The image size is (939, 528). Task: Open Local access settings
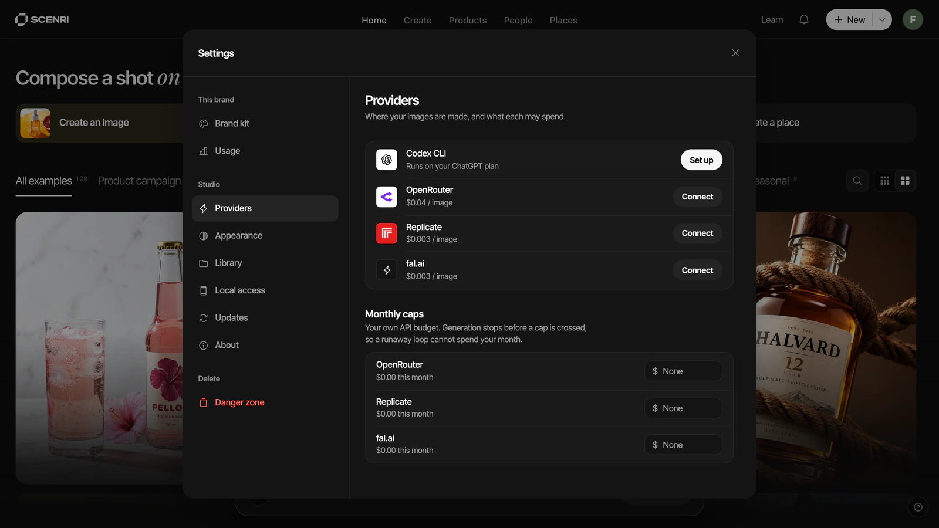pyautogui.click(x=265, y=290)
